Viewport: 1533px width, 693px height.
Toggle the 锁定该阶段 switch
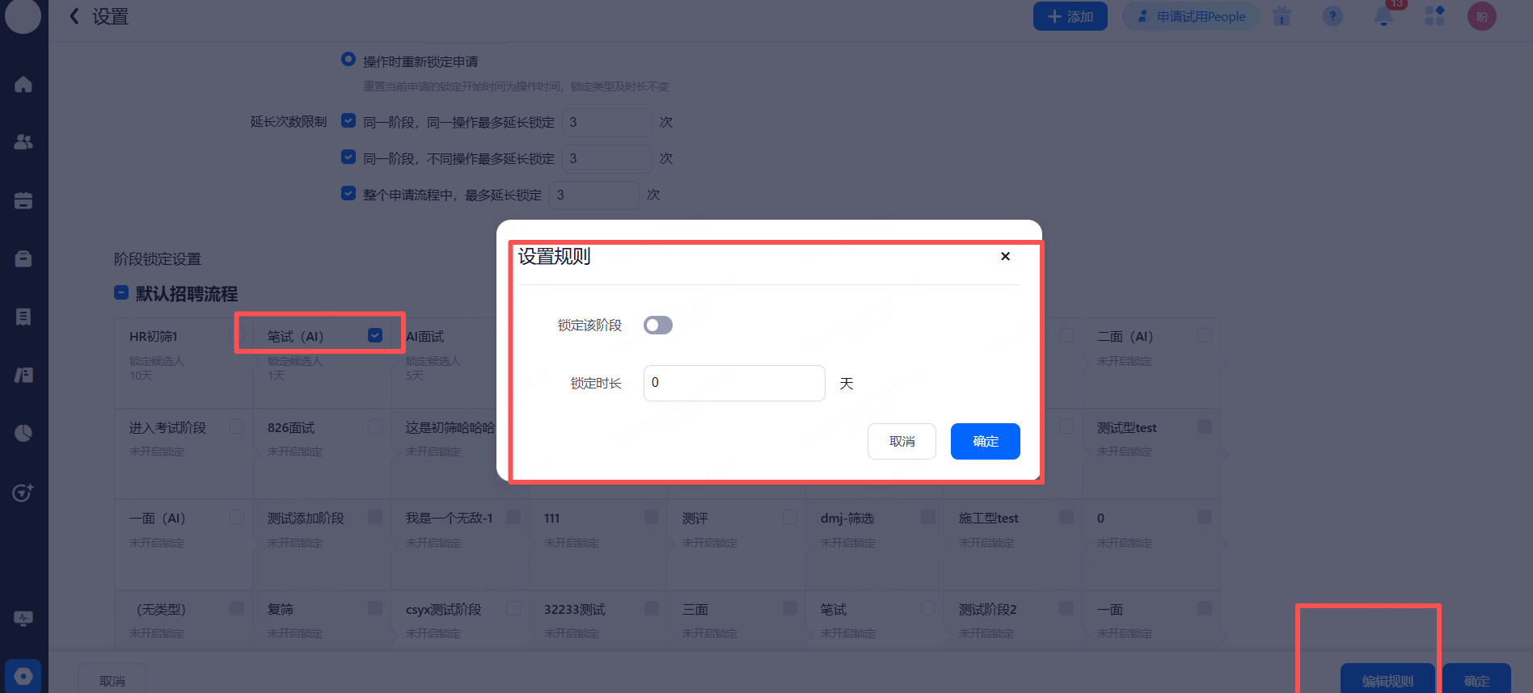pyautogui.click(x=657, y=325)
